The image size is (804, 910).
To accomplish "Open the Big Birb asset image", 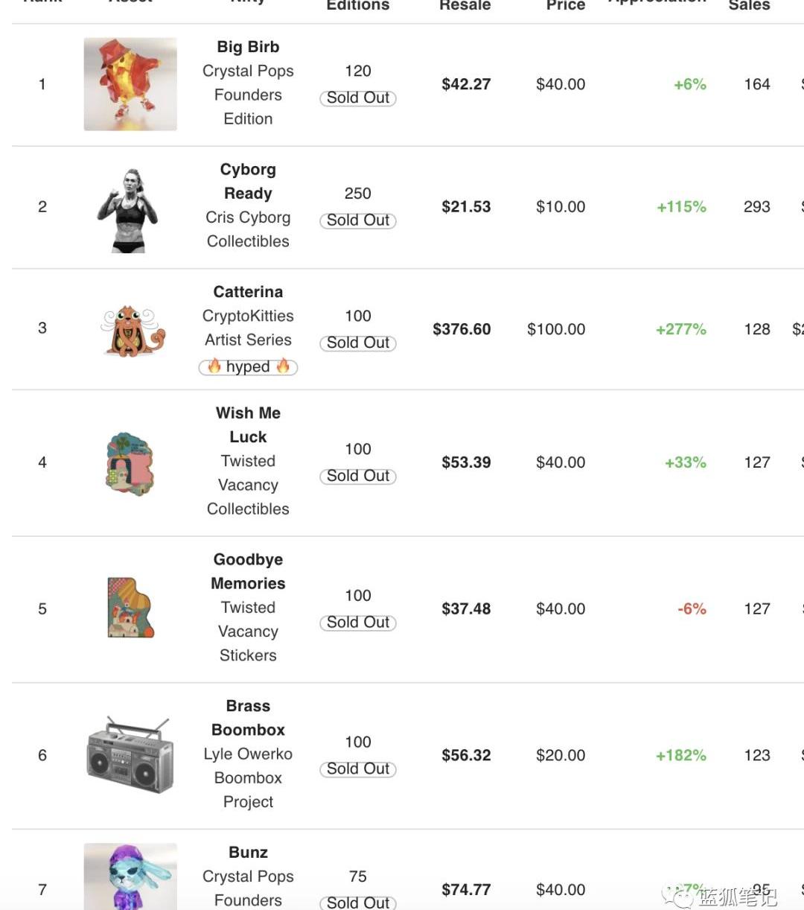I will tap(130, 84).
